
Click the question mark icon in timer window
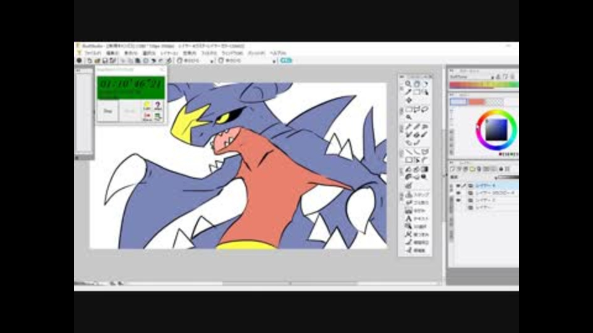pyautogui.click(x=158, y=105)
